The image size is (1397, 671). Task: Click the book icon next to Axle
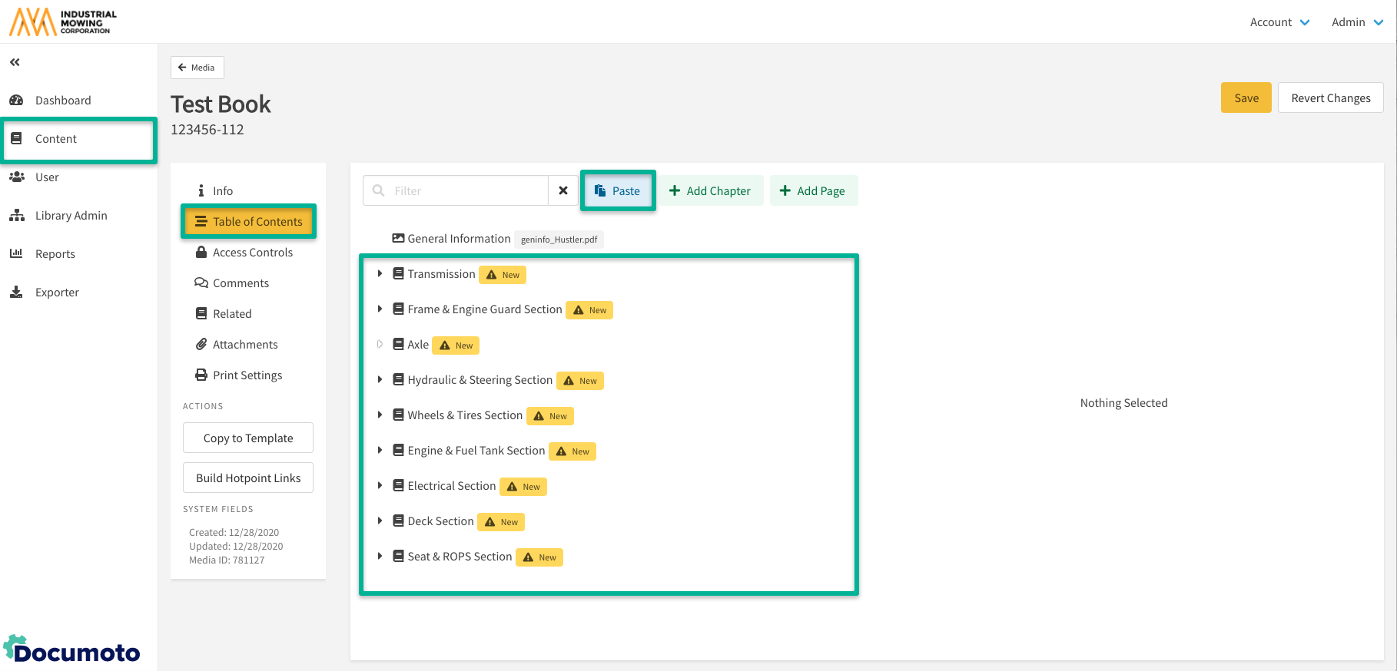398,345
